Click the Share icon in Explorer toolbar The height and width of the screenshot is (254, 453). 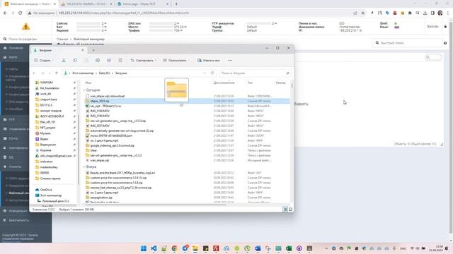[x=109, y=60]
